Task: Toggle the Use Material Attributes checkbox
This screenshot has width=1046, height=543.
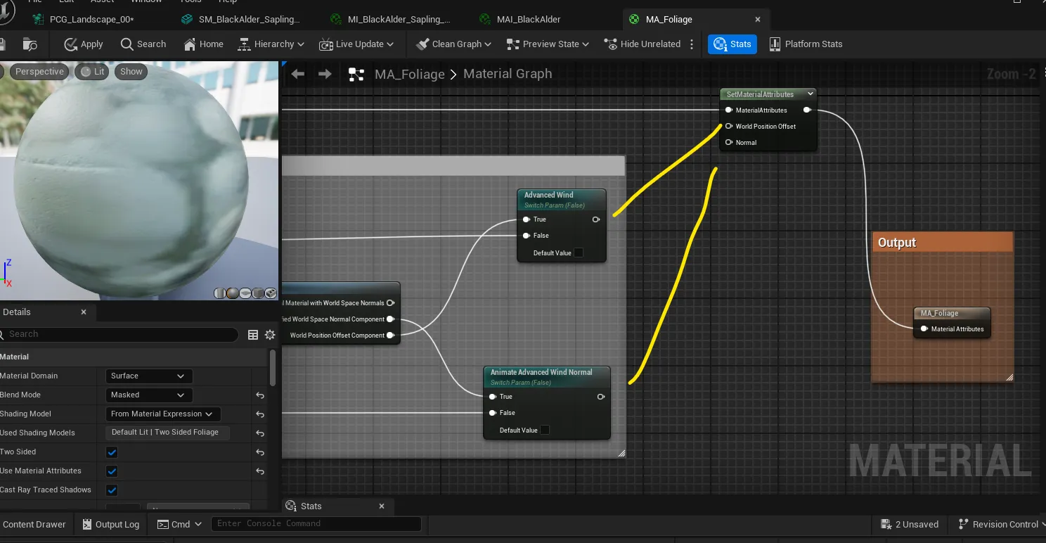Action: pos(112,471)
